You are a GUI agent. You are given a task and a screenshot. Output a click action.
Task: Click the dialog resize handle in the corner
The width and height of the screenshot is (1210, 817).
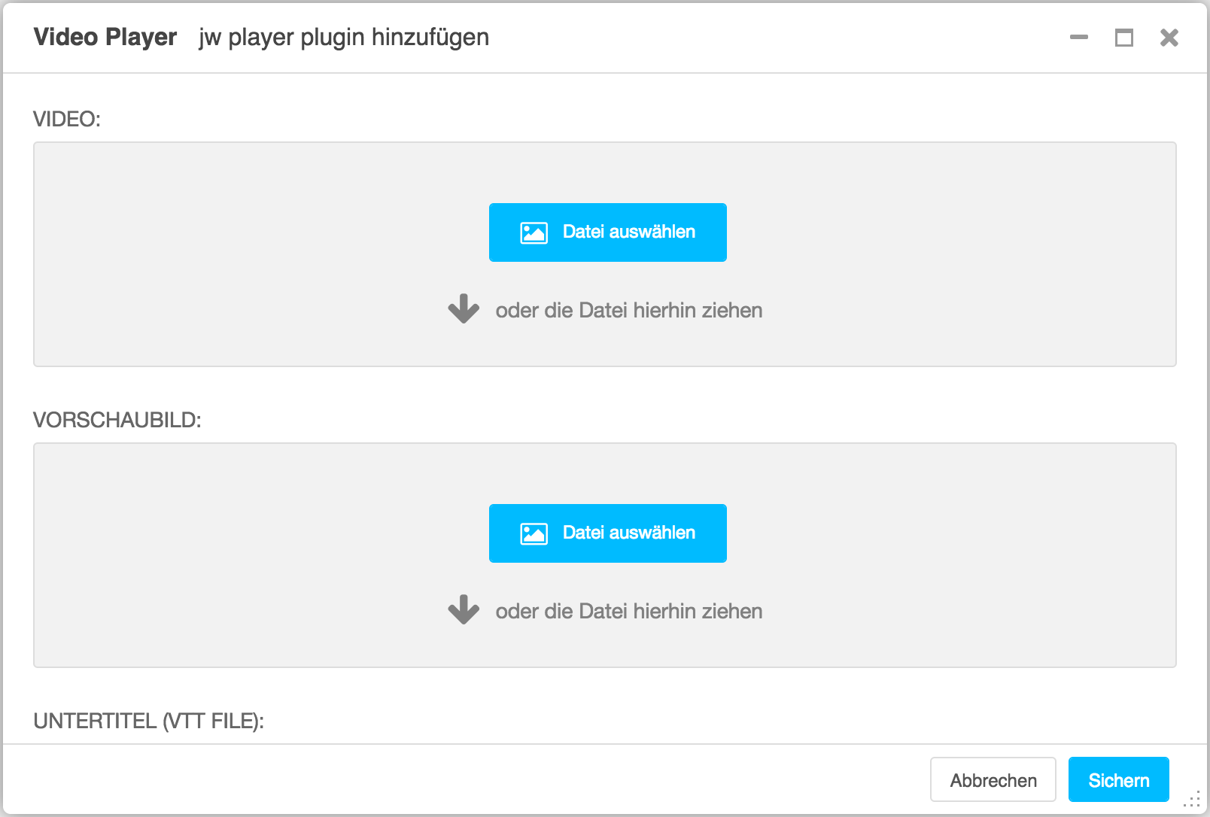pos(1193,800)
